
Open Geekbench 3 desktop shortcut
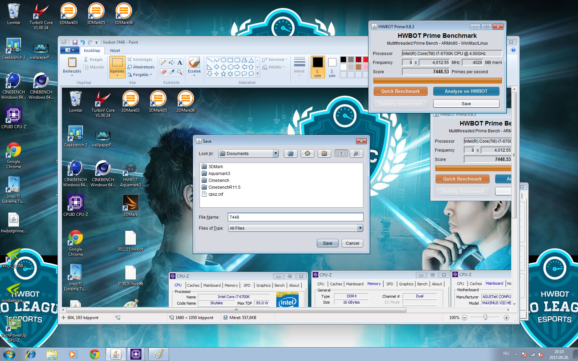click(13, 49)
